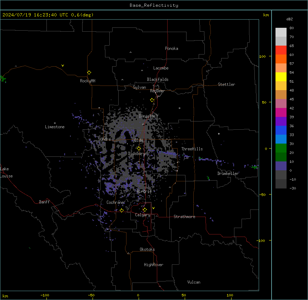This screenshot has width=308, height=300.
Task: Click the Sundre town label
Action: 104,139
